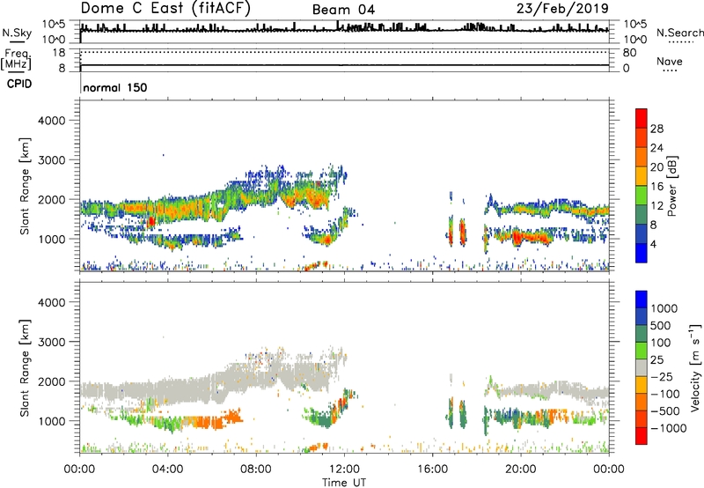Click the "2000" tick of the power panel

click(51, 199)
